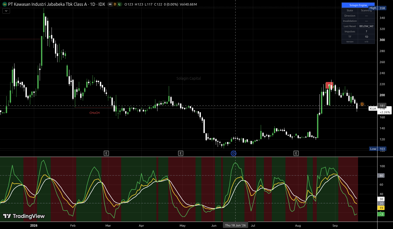Click the 1D value in the TF row
The image size is (393, 229).
tap(366, 37)
